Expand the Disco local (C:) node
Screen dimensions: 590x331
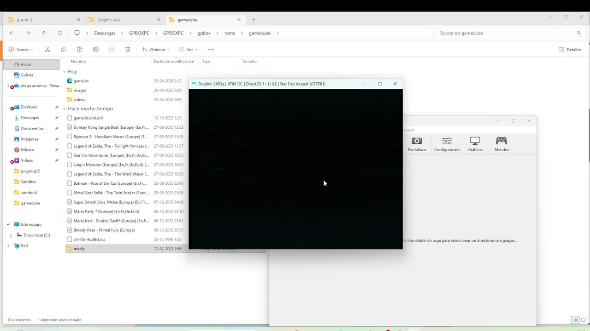11,235
